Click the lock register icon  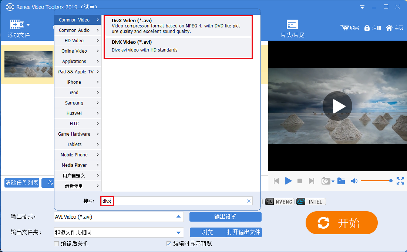pyautogui.click(x=367, y=28)
